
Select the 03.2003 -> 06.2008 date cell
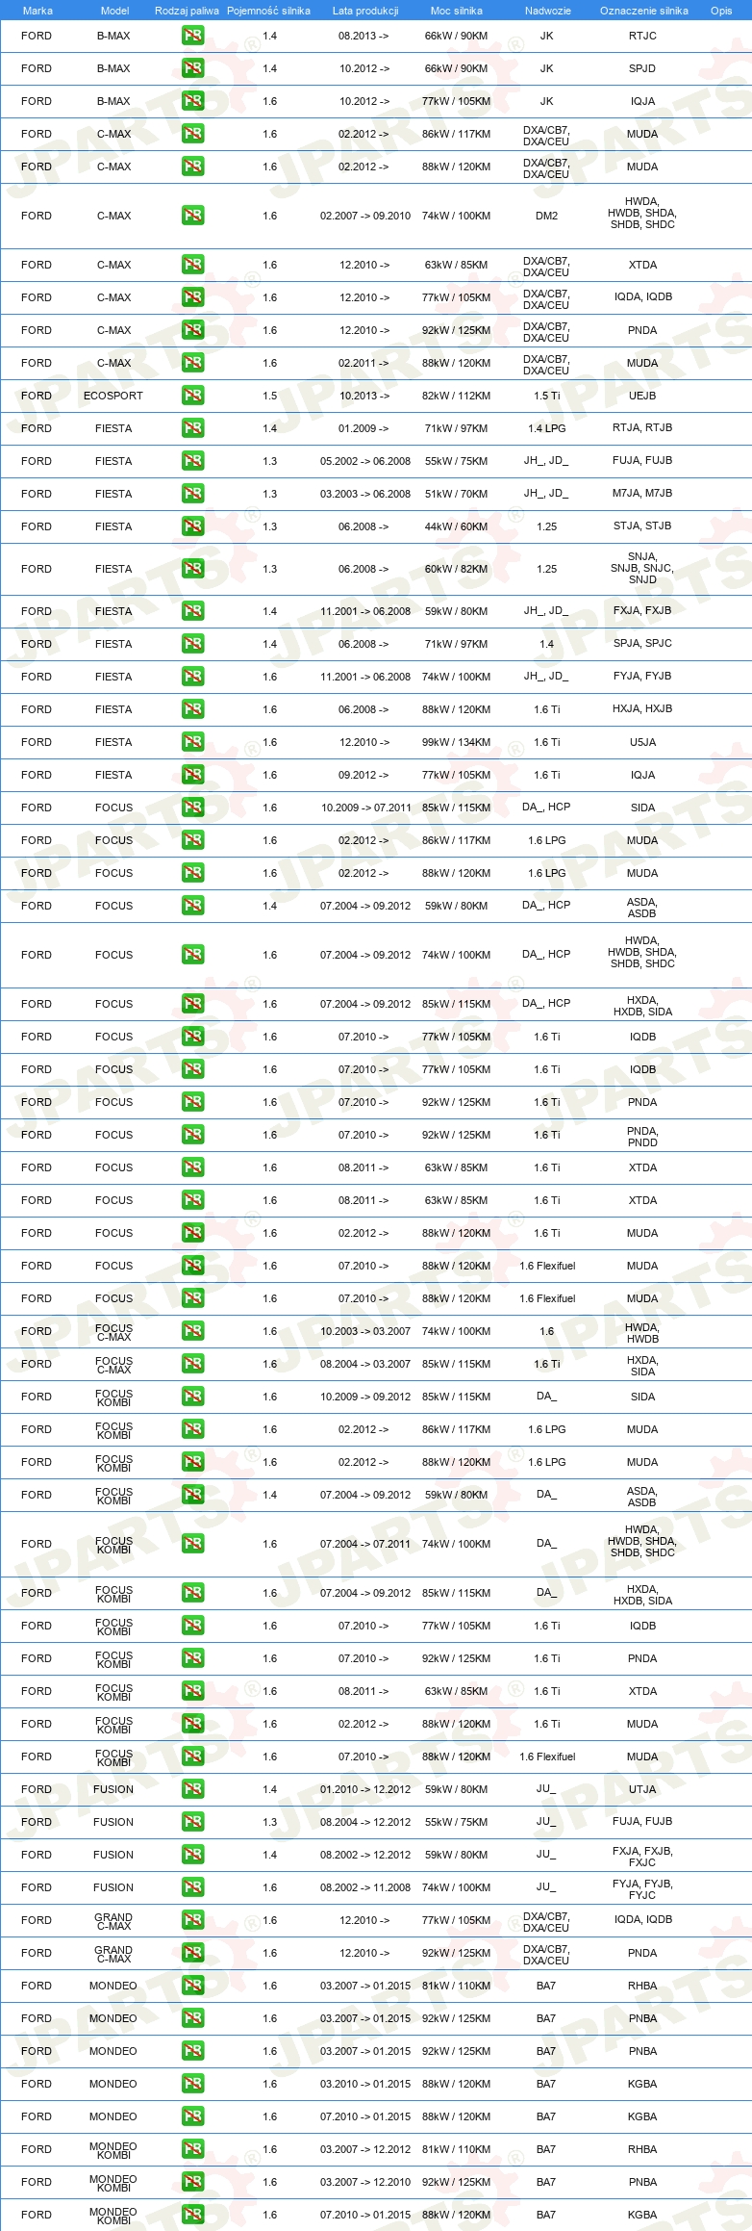point(365,494)
